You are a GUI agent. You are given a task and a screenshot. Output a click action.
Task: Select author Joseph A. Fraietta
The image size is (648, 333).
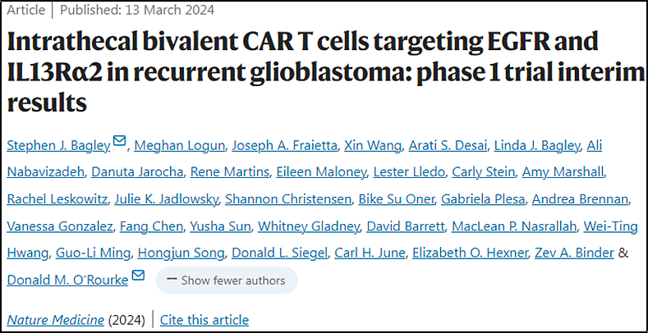click(284, 146)
